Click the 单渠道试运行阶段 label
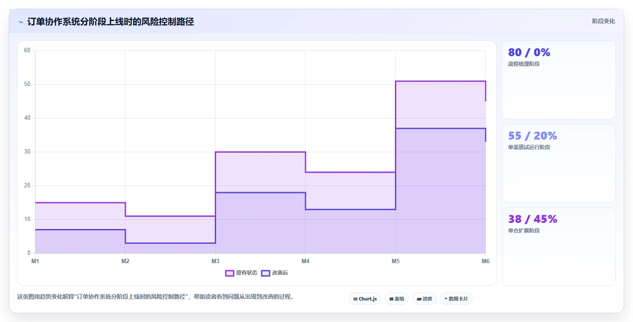This screenshot has height=322, width=633. click(x=529, y=147)
